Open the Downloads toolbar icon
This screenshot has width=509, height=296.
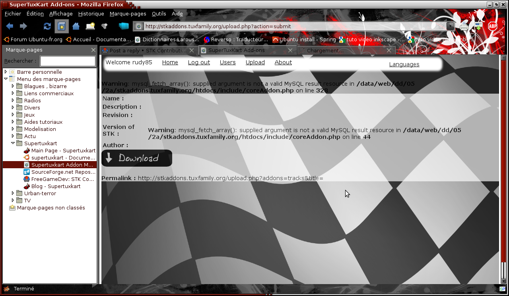[478, 26]
